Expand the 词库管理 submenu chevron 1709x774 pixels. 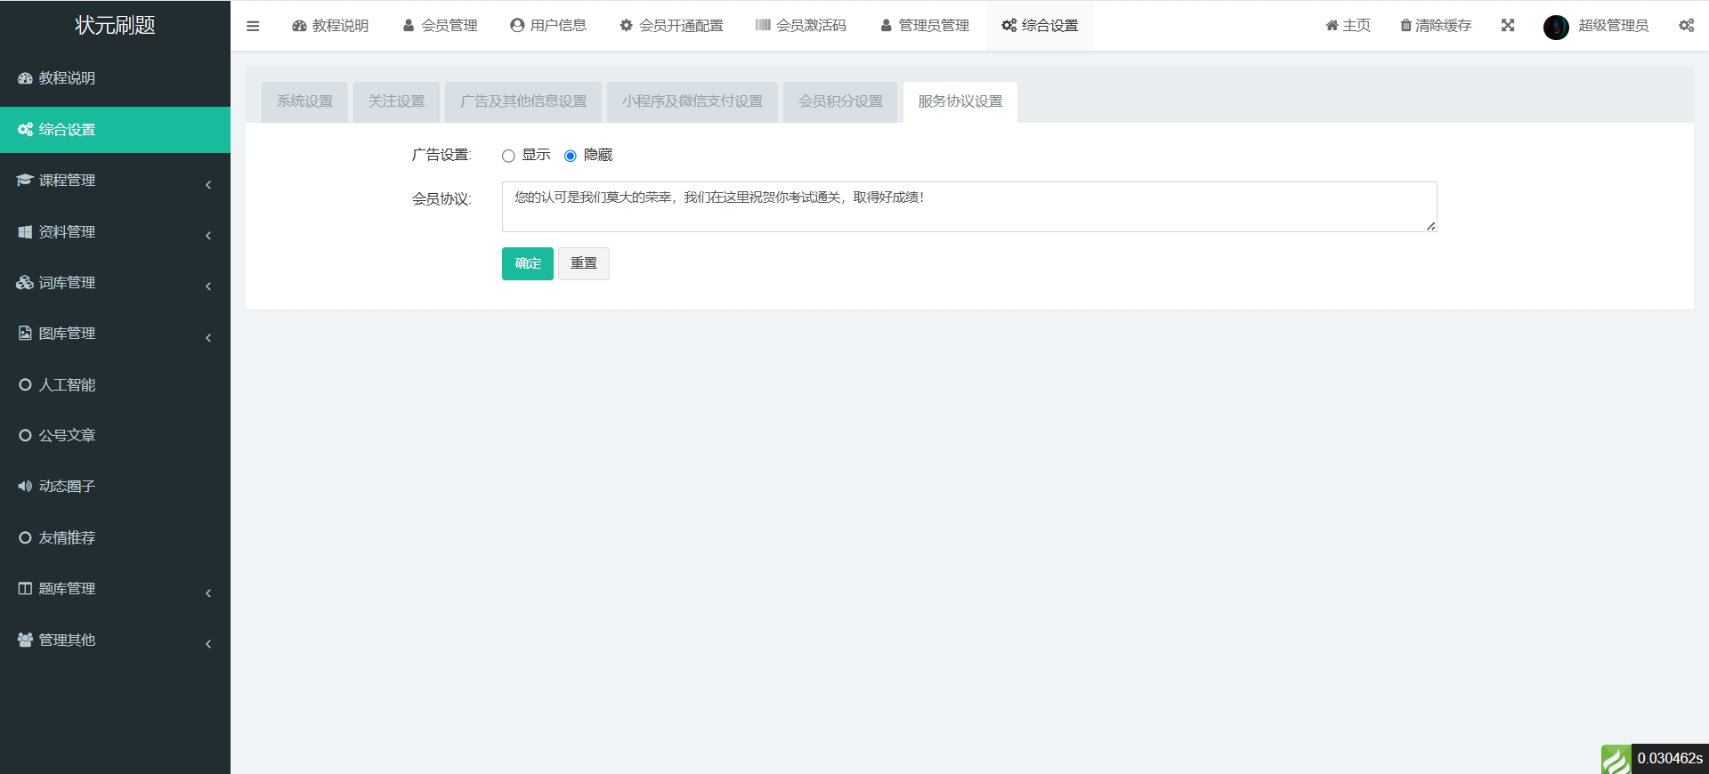(208, 286)
